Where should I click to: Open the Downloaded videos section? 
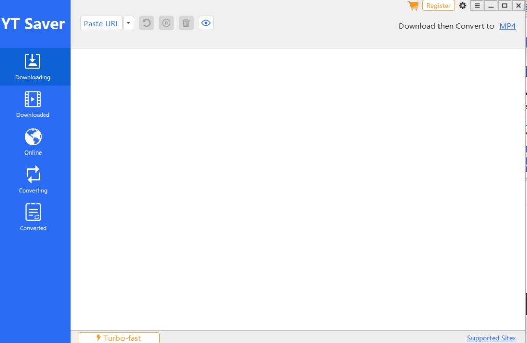coord(33,105)
